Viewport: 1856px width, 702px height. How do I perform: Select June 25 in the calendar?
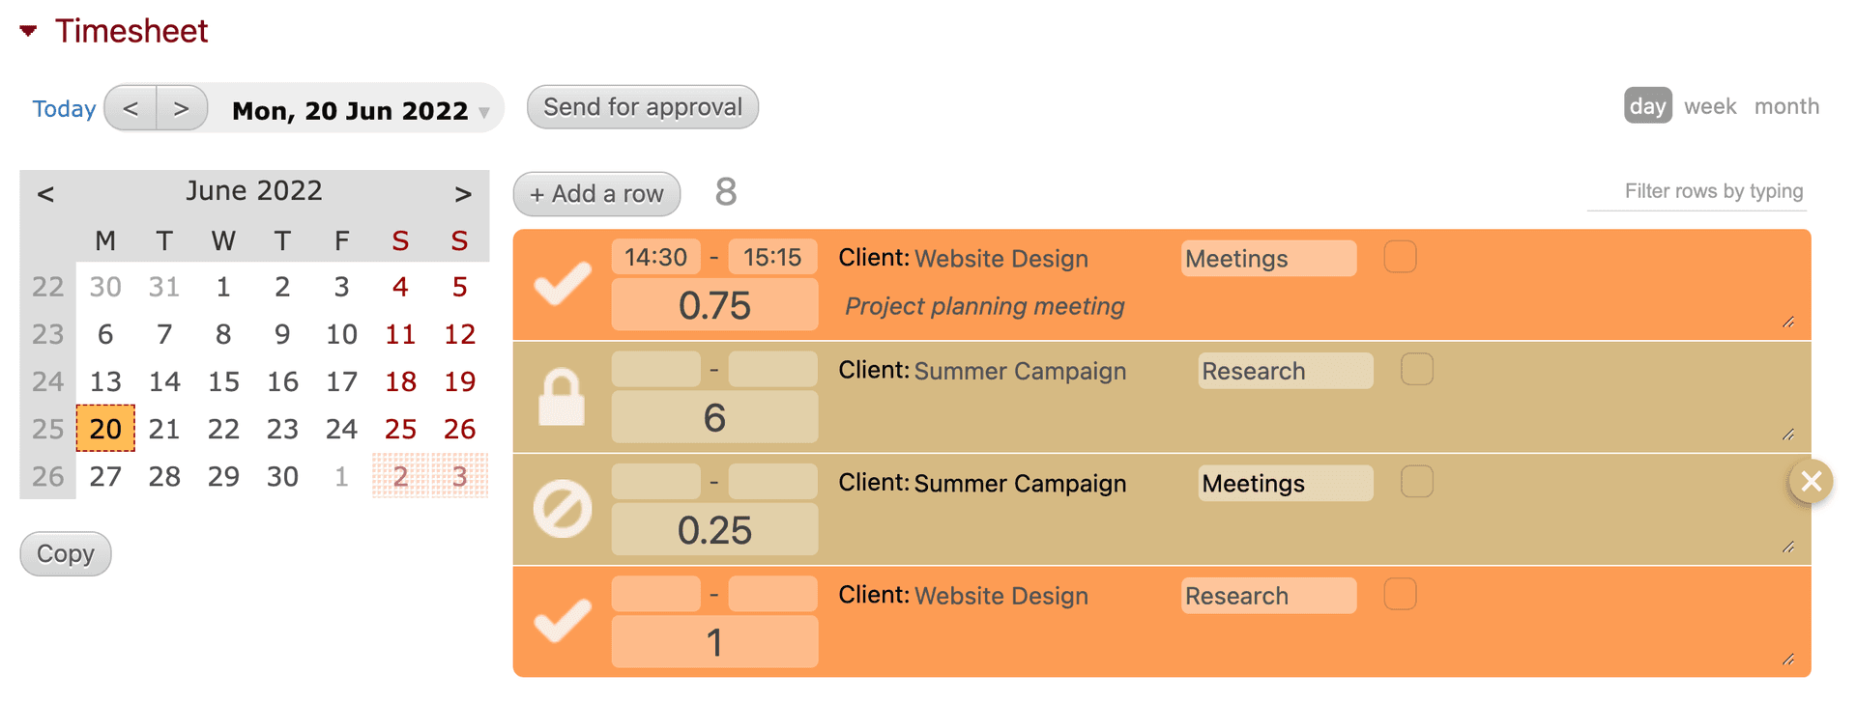pyautogui.click(x=400, y=429)
